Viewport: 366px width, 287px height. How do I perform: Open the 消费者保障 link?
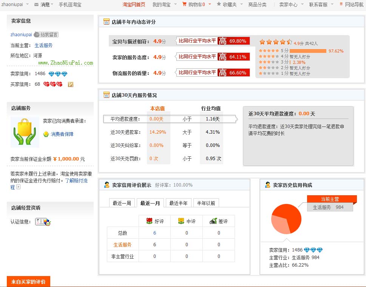click(62, 134)
